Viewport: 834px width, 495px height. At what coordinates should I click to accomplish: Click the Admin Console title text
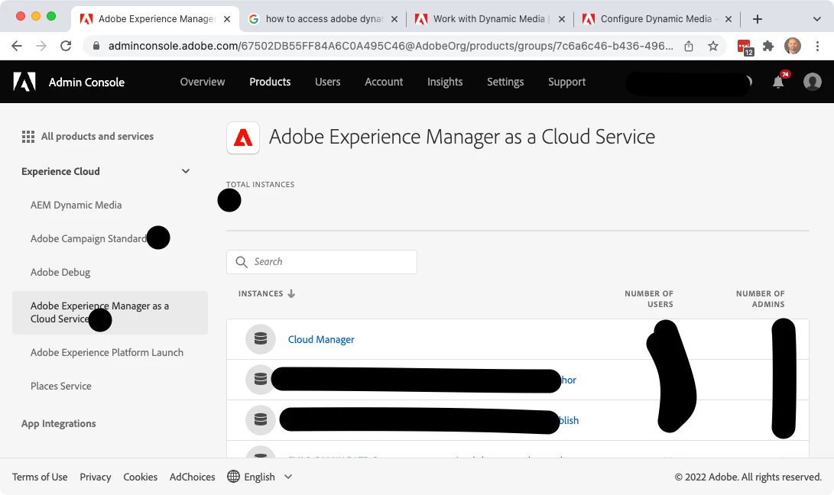click(86, 82)
